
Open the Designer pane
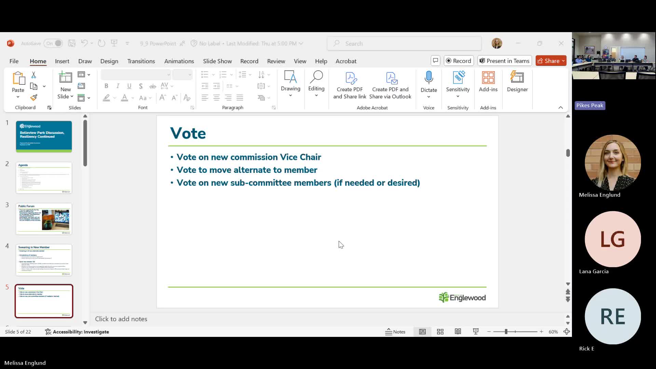coord(517,82)
